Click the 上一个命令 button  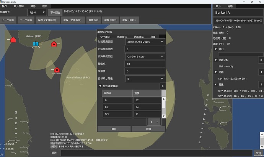8,20
